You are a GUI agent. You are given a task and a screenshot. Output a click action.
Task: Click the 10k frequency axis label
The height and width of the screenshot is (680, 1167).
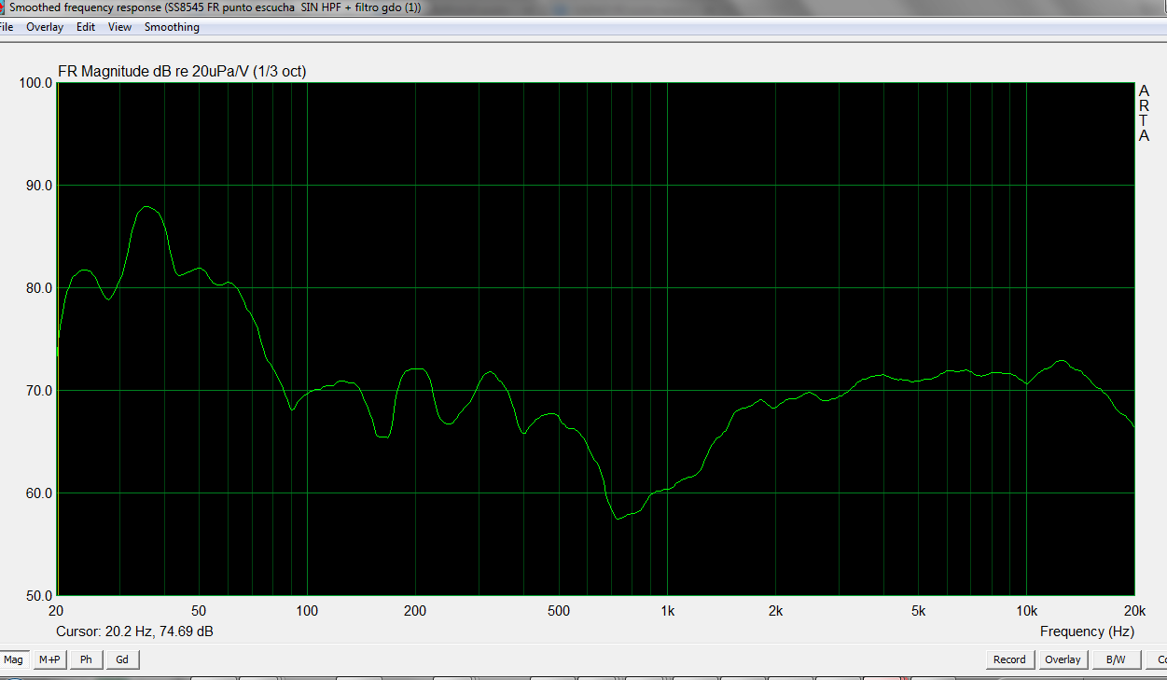1027,611
